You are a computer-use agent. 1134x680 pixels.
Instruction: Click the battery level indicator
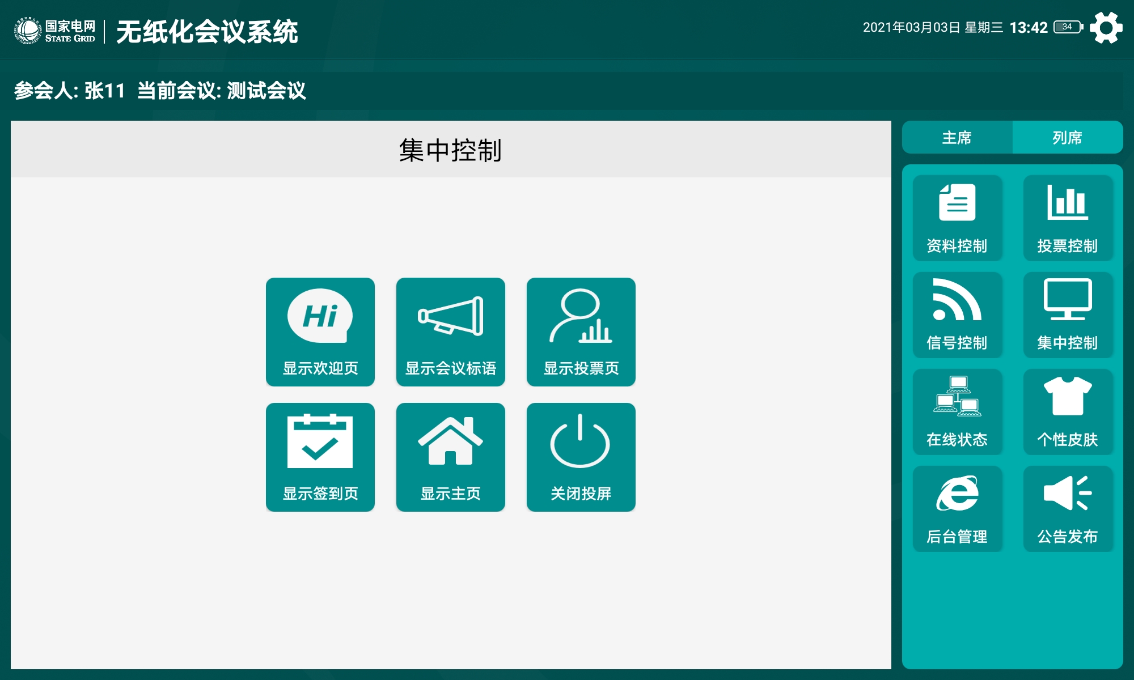(x=1068, y=27)
